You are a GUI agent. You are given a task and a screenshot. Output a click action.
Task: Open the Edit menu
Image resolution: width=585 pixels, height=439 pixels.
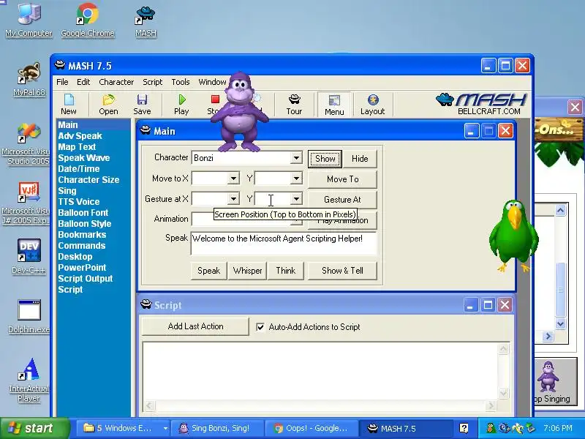[x=83, y=82]
